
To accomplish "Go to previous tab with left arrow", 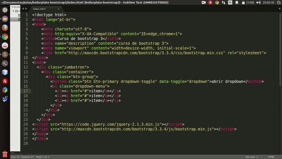I will pyautogui.click(x=23, y=9).
